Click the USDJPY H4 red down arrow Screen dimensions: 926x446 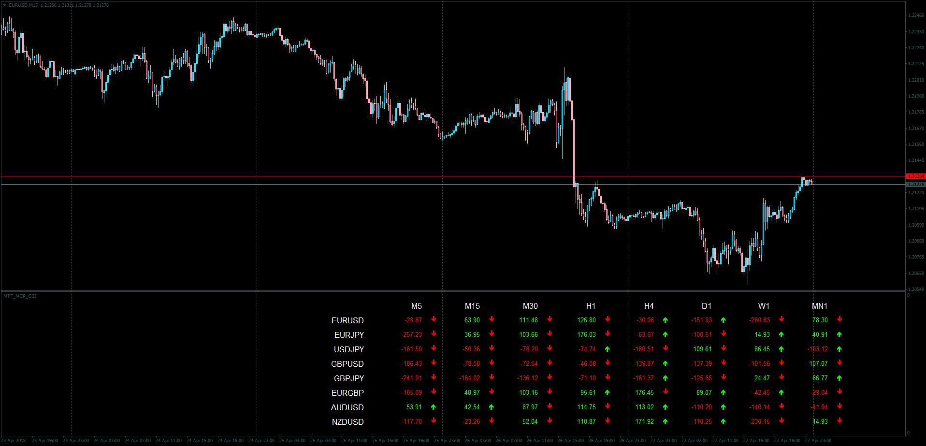coord(666,348)
